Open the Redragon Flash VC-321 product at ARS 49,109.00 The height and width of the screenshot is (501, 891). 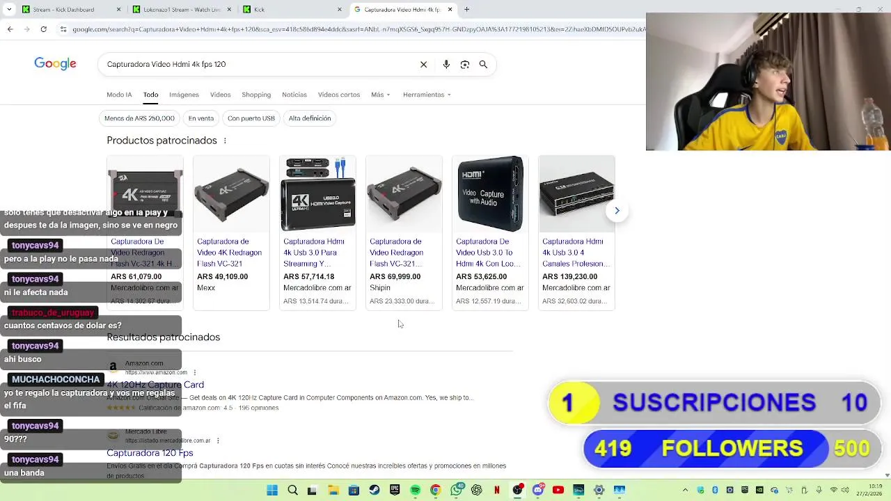(x=231, y=233)
